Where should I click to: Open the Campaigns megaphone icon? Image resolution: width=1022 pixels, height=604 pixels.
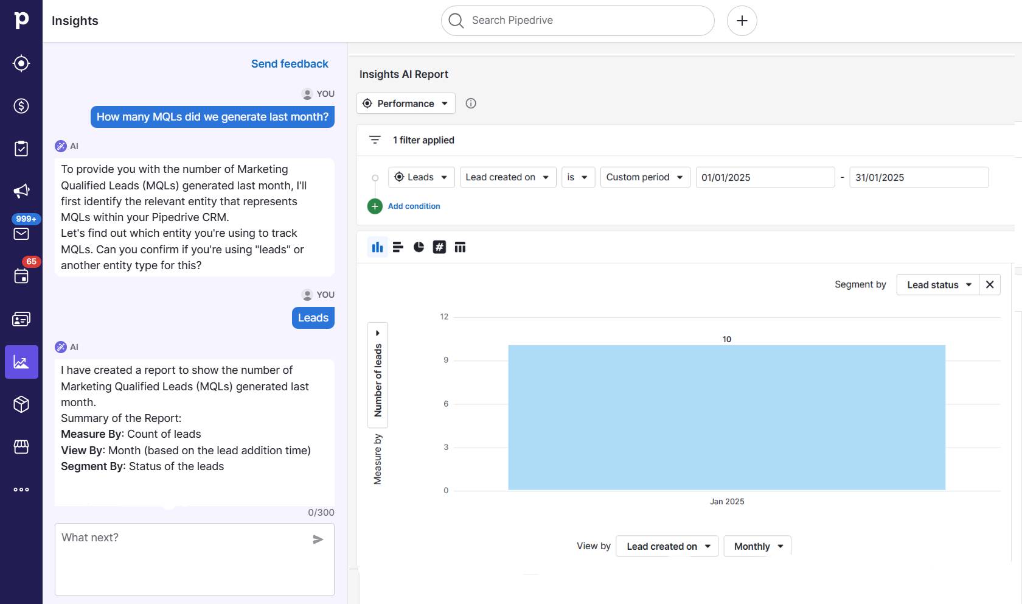[x=21, y=191]
